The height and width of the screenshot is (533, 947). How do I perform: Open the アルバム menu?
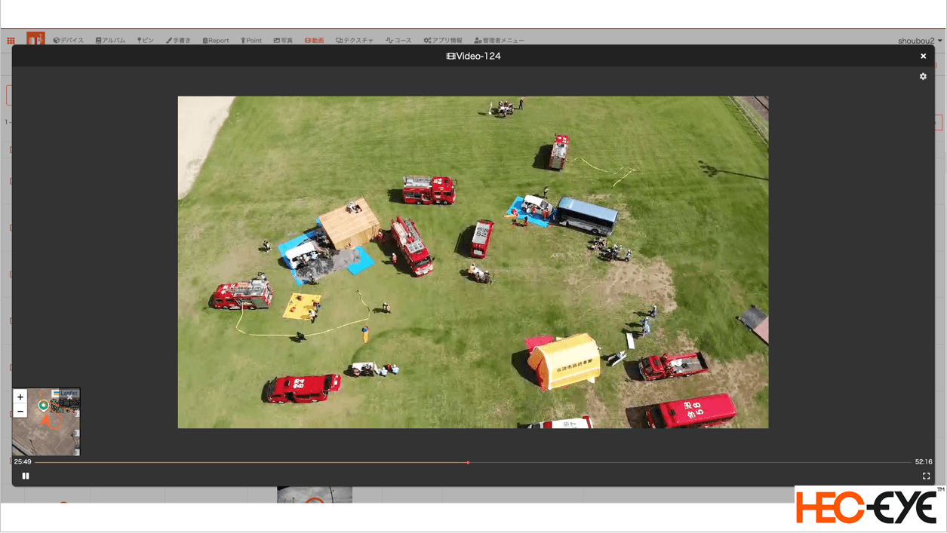click(110, 41)
